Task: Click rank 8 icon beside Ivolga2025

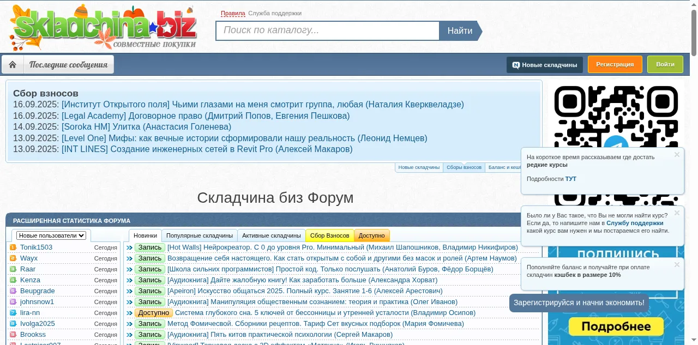Action: [x=13, y=324]
